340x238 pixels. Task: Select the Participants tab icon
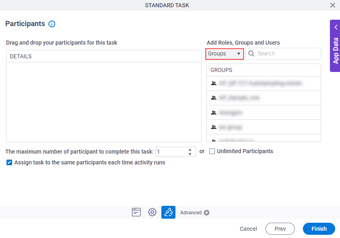168,212
